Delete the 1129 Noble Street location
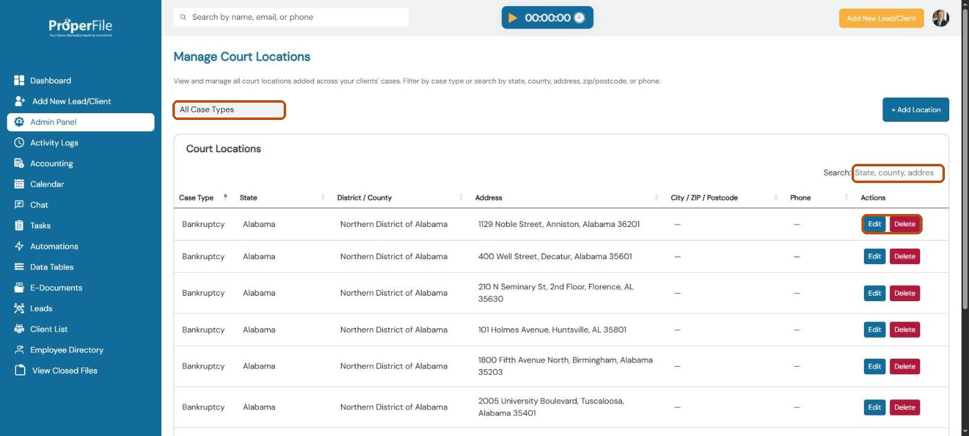This screenshot has height=436, width=969. pyautogui.click(x=905, y=224)
